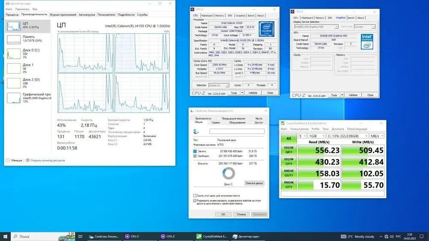Select the Графический процессор graph icon
Image resolution: width=429 pixels, height=241 pixels.
13,98
